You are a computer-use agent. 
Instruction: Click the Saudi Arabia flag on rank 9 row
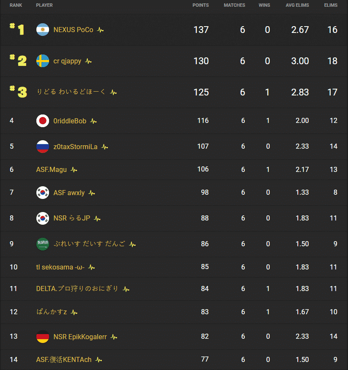(43, 244)
